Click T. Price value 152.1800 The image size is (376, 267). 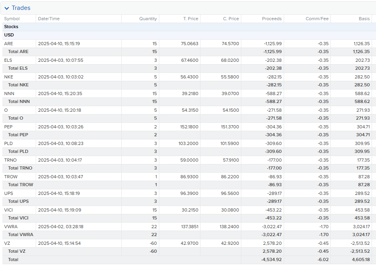pos(189,127)
